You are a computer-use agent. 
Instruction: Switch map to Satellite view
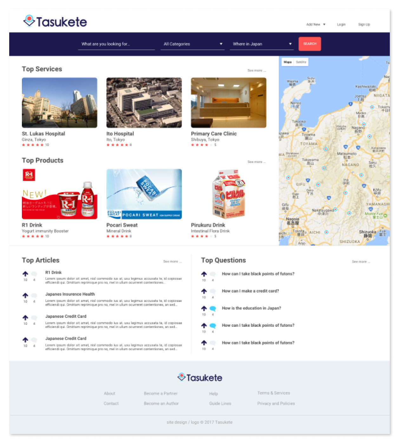click(301, 62)
